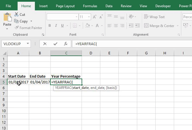
Task: Click YEARFRAC function name in the tooltip
Action: (x=64, y=88)
